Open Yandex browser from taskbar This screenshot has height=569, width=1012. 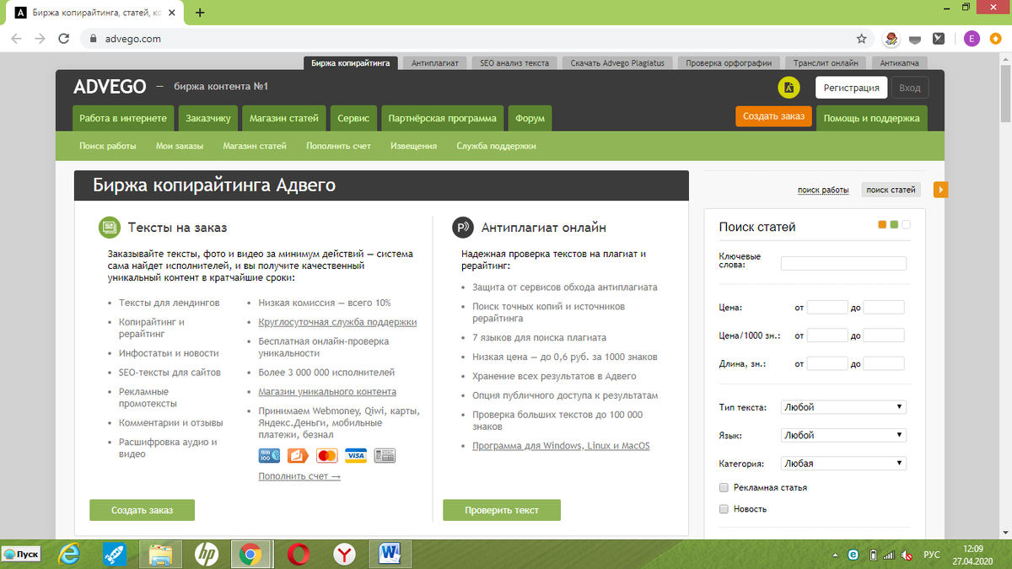point(343,554)
